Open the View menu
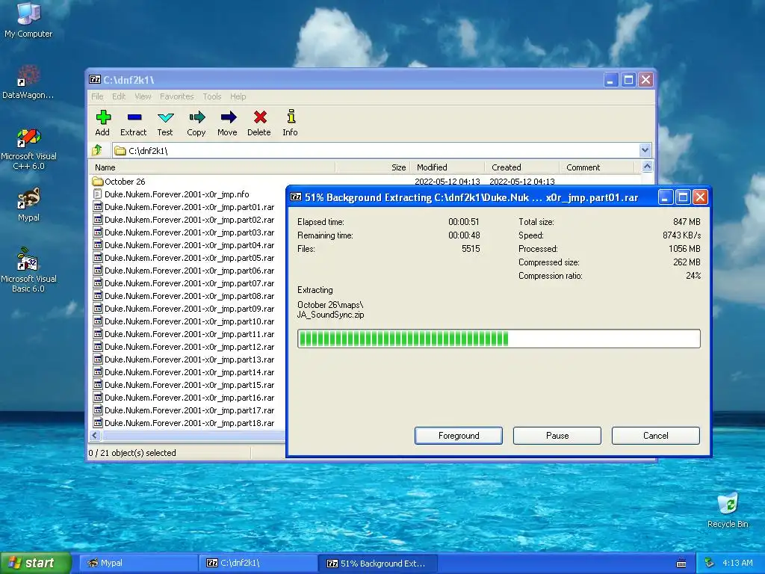This screenshot has width=765, height=574. [x=143, y=96]
